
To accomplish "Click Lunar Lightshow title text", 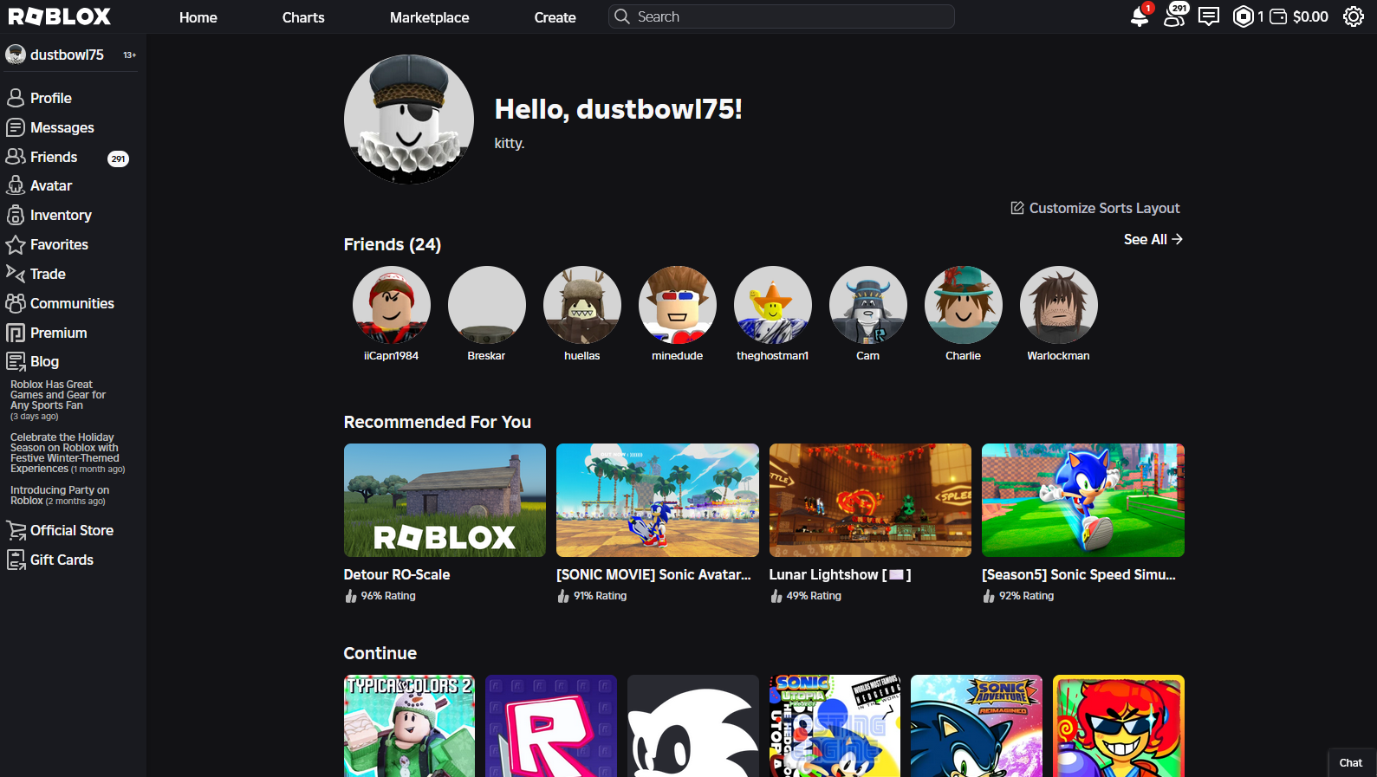I will coord(840,574).
